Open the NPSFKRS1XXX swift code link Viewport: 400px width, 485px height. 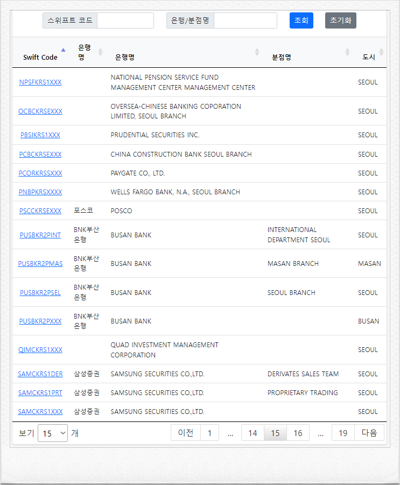coord(40,82)
